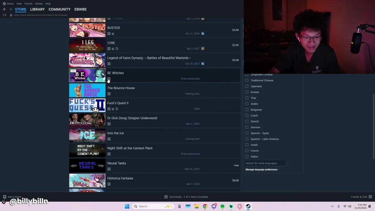Check the Korean language checkbox
This screenshot has width=375, height=211.
(247, 92)
